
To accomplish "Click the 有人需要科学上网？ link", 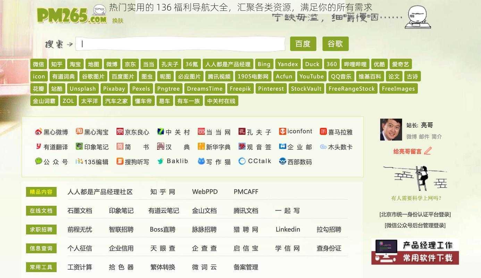I will [416, 198].
